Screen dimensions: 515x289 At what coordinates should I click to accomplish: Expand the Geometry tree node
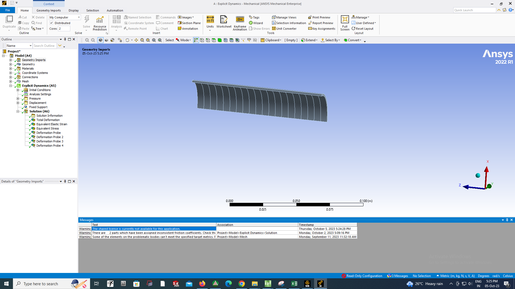tap(11, 64)
